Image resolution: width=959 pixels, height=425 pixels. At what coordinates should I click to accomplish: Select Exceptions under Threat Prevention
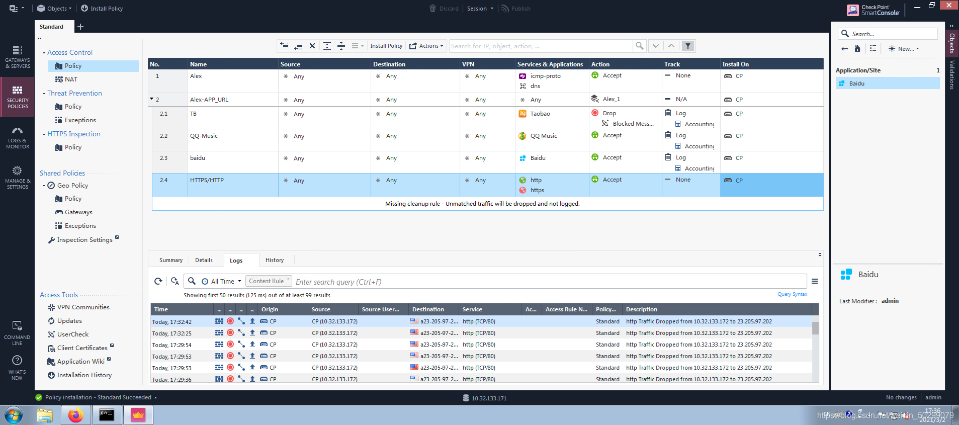tap(80, 120)
